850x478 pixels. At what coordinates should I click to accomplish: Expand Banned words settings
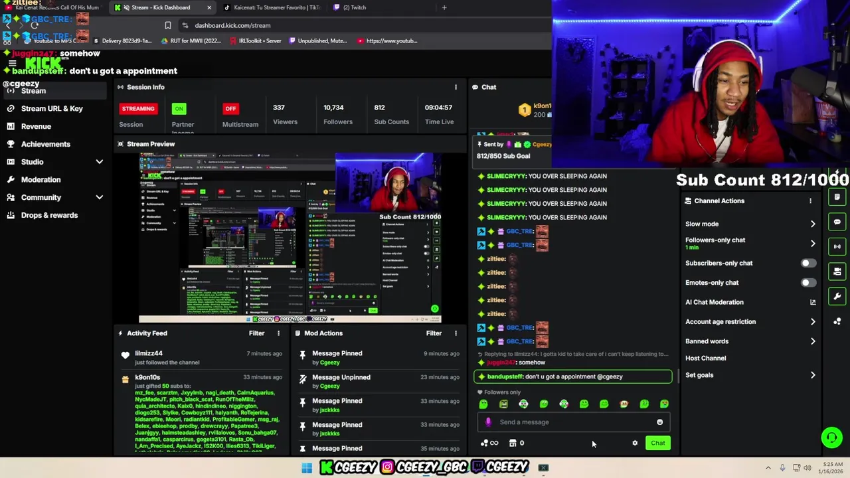813,341
